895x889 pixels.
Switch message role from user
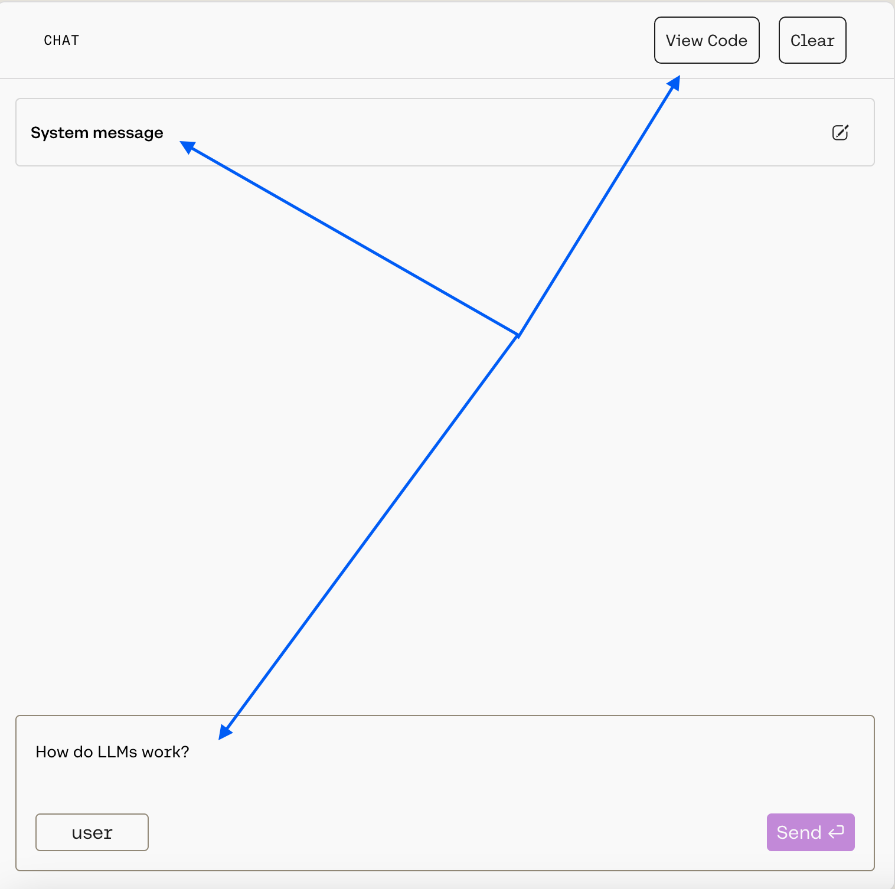(92, 832)
